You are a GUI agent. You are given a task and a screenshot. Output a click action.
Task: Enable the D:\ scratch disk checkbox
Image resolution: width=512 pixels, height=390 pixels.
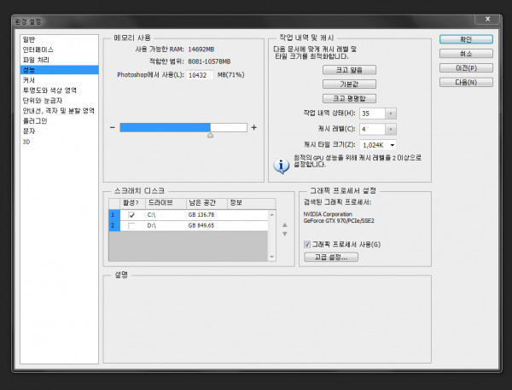click(x=131, y=225)
